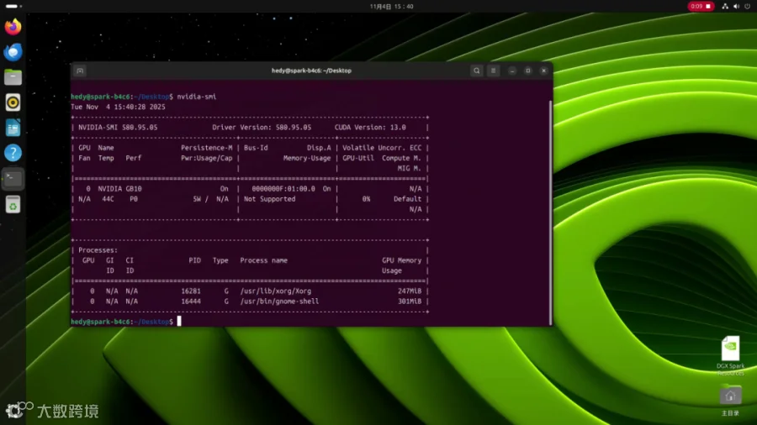Open the show applications icon
This screenshot has width=757, height=425.
tap(13, 411)
